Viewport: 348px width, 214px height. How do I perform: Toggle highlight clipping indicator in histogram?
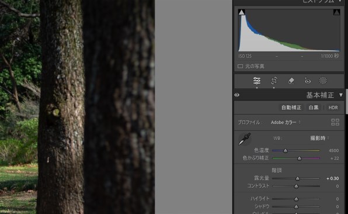tap(336, 12)
